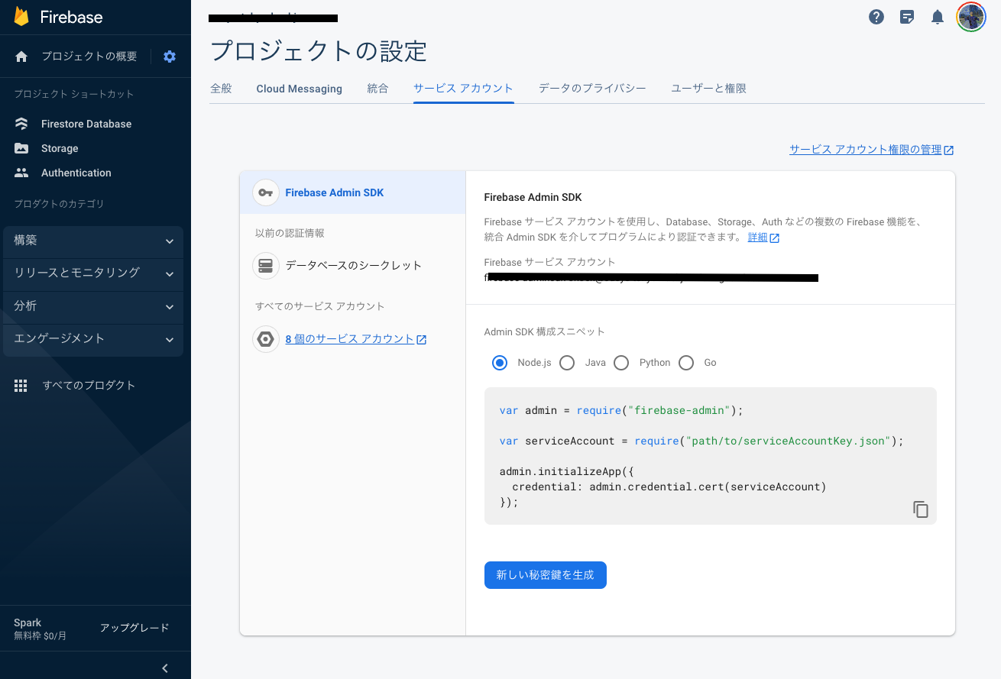Screen dimensions: 1001x679
Task: Select Firebase Admin SDK list item
Action: (352, 192)
